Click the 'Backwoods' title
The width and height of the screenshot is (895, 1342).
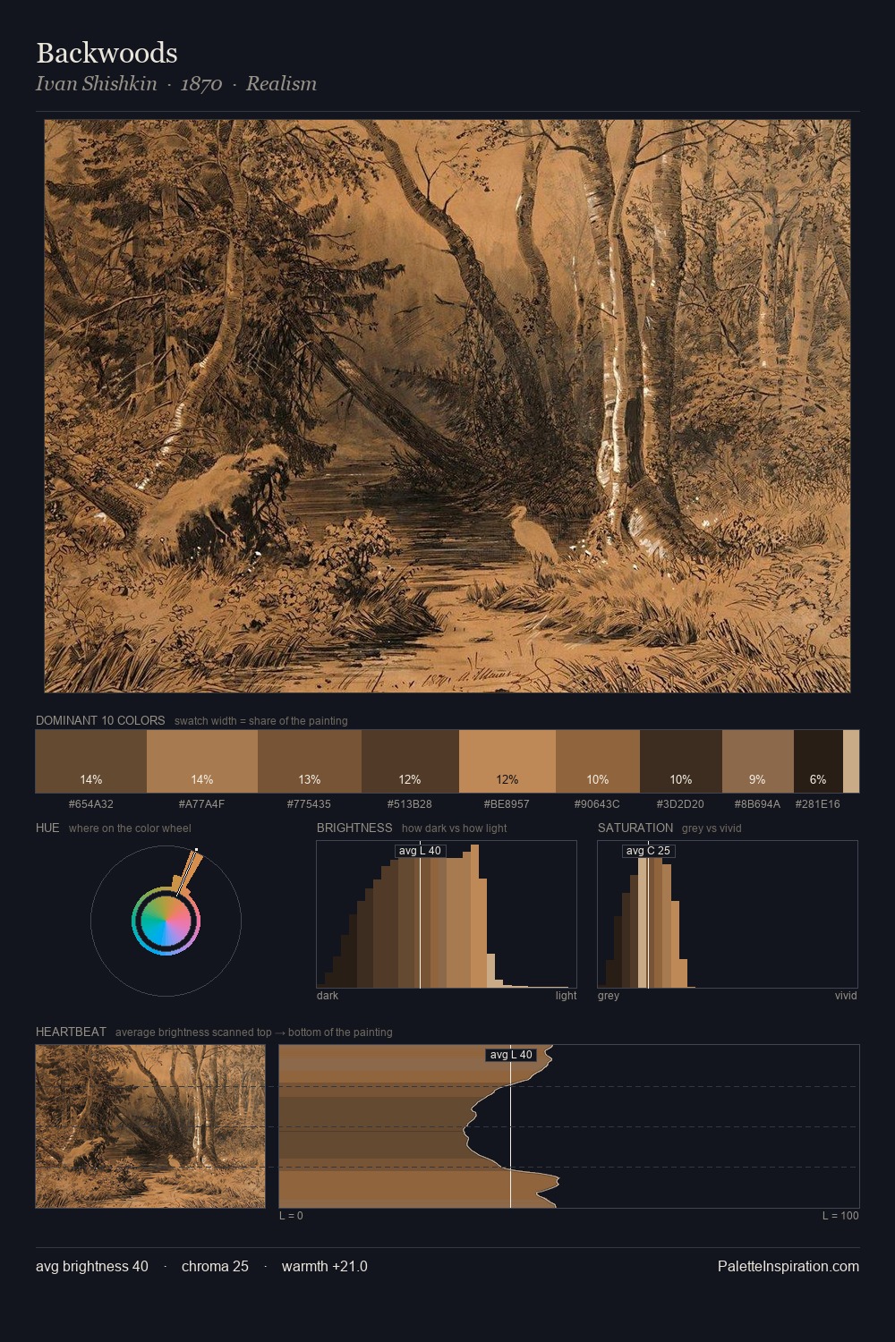[107, 53]
